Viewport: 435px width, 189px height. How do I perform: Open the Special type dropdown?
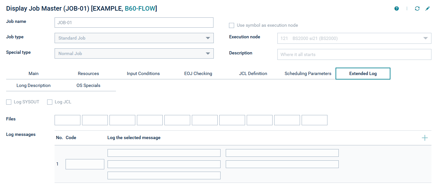point(134,53)
